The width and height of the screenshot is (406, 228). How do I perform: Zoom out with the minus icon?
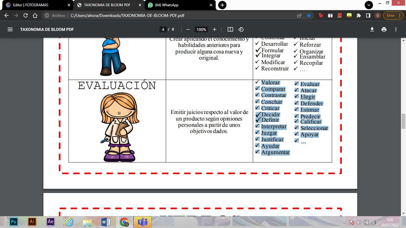188,29
